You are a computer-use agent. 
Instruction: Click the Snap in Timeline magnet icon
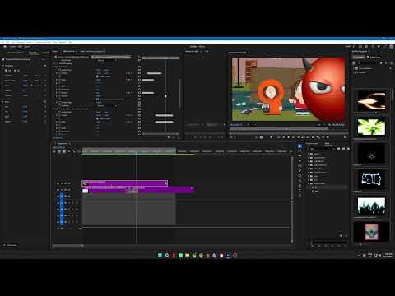[59, 151]
